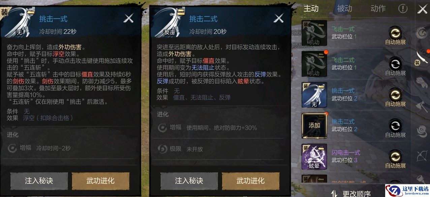The width and height of the screenshot is (430, 197).
Task: Click 武功进化 in 挑击一式 panel
Action: click(x=101, y=181)
